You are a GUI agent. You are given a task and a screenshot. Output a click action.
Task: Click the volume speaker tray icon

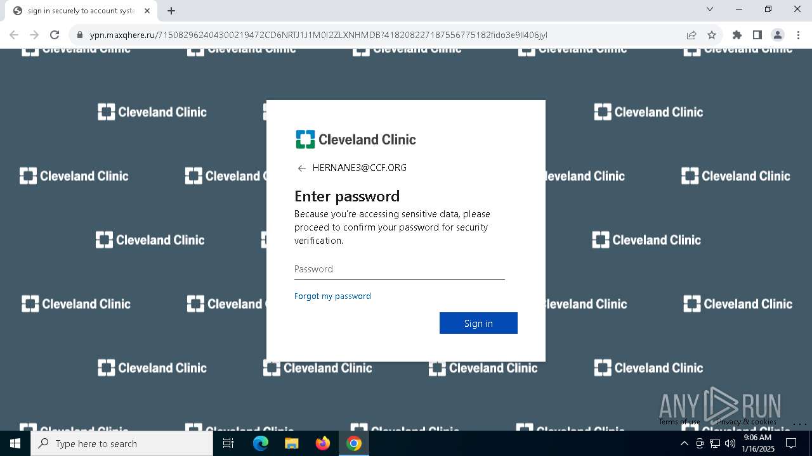tap(730, 443)
